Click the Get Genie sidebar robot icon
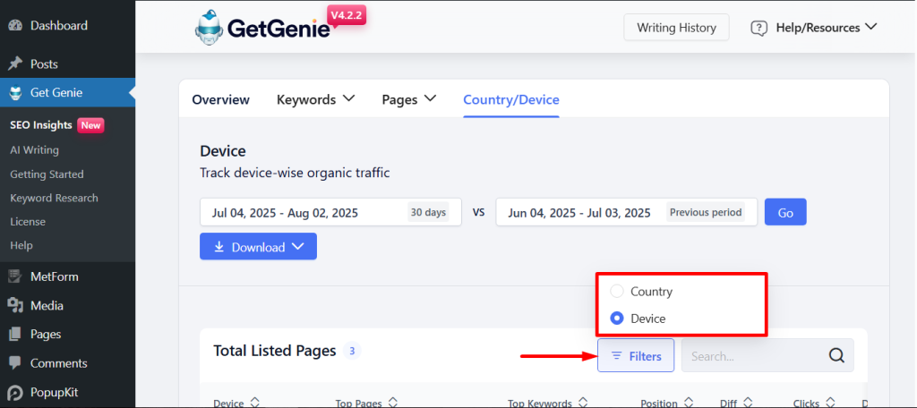The height and width of the screenshot is (408, 917). tap(16, 92)
